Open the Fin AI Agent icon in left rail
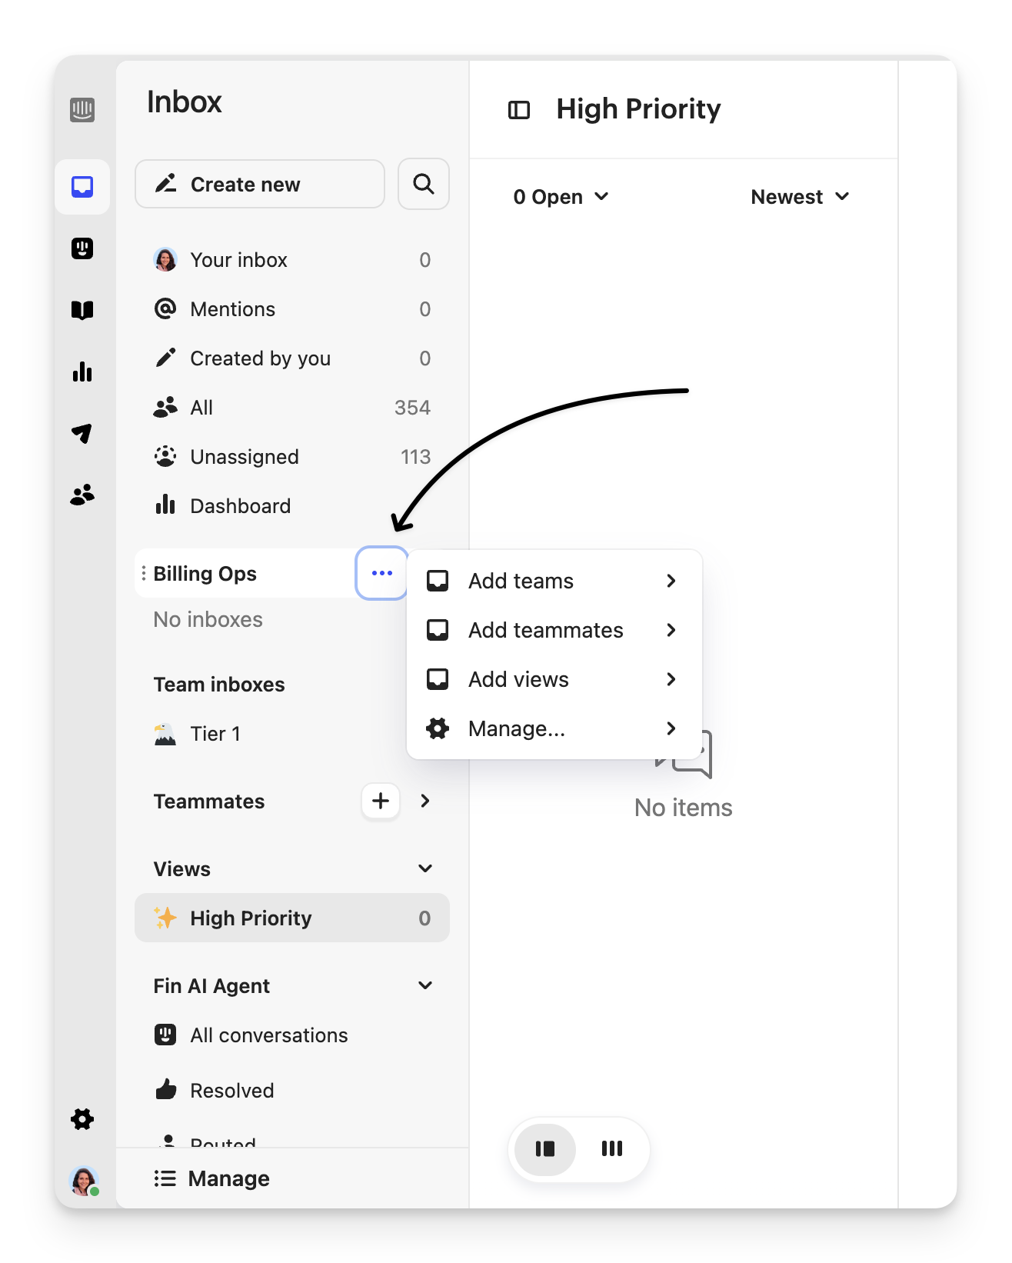Image resolution: width=1012 pixels, height=1263 pixels. pyautogui.click(x=82, y=248)
